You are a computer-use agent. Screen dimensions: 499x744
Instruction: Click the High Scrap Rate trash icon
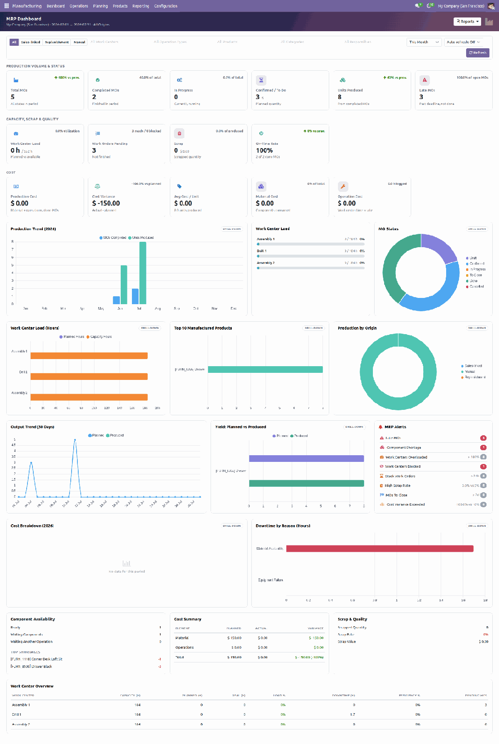click(382, 486)
